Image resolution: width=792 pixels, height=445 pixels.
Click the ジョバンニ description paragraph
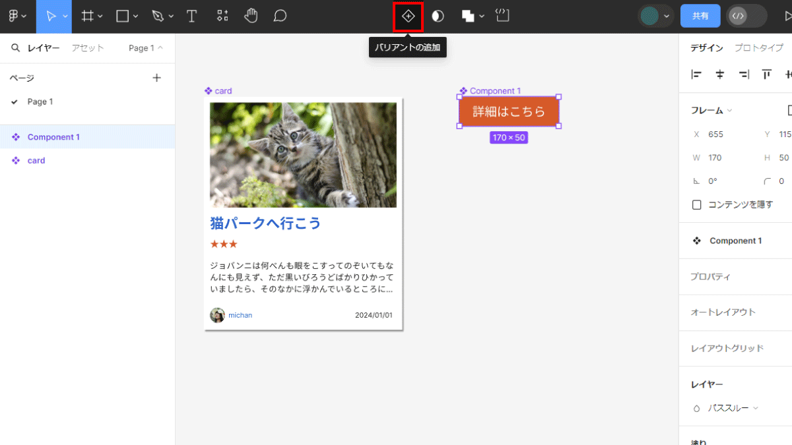pos(302,277)
